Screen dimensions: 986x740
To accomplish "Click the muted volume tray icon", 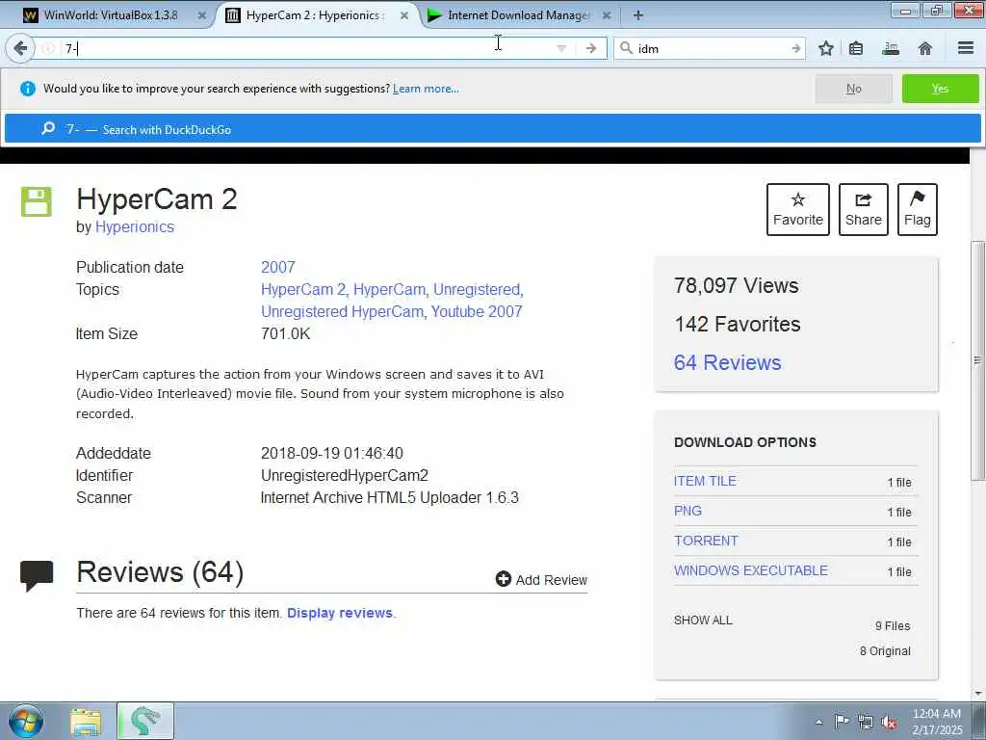I will click(889, 722).
